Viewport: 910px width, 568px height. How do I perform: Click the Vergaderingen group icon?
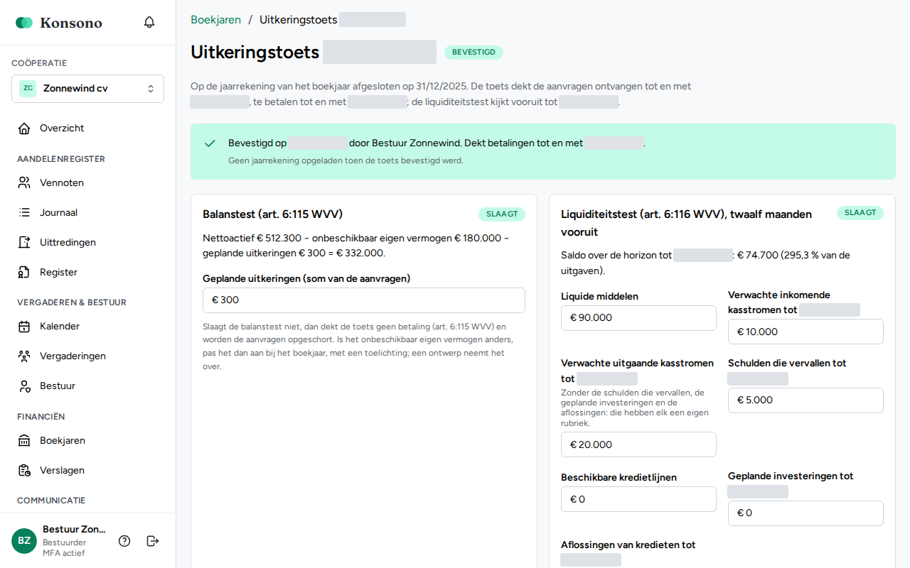[x=24, y=356]
